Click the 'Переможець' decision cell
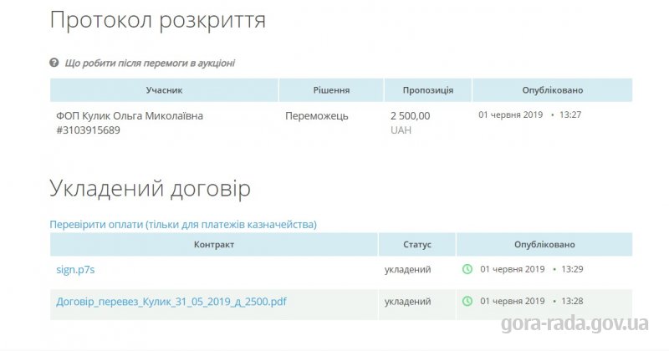669x351 pixels. pos(317,116)
